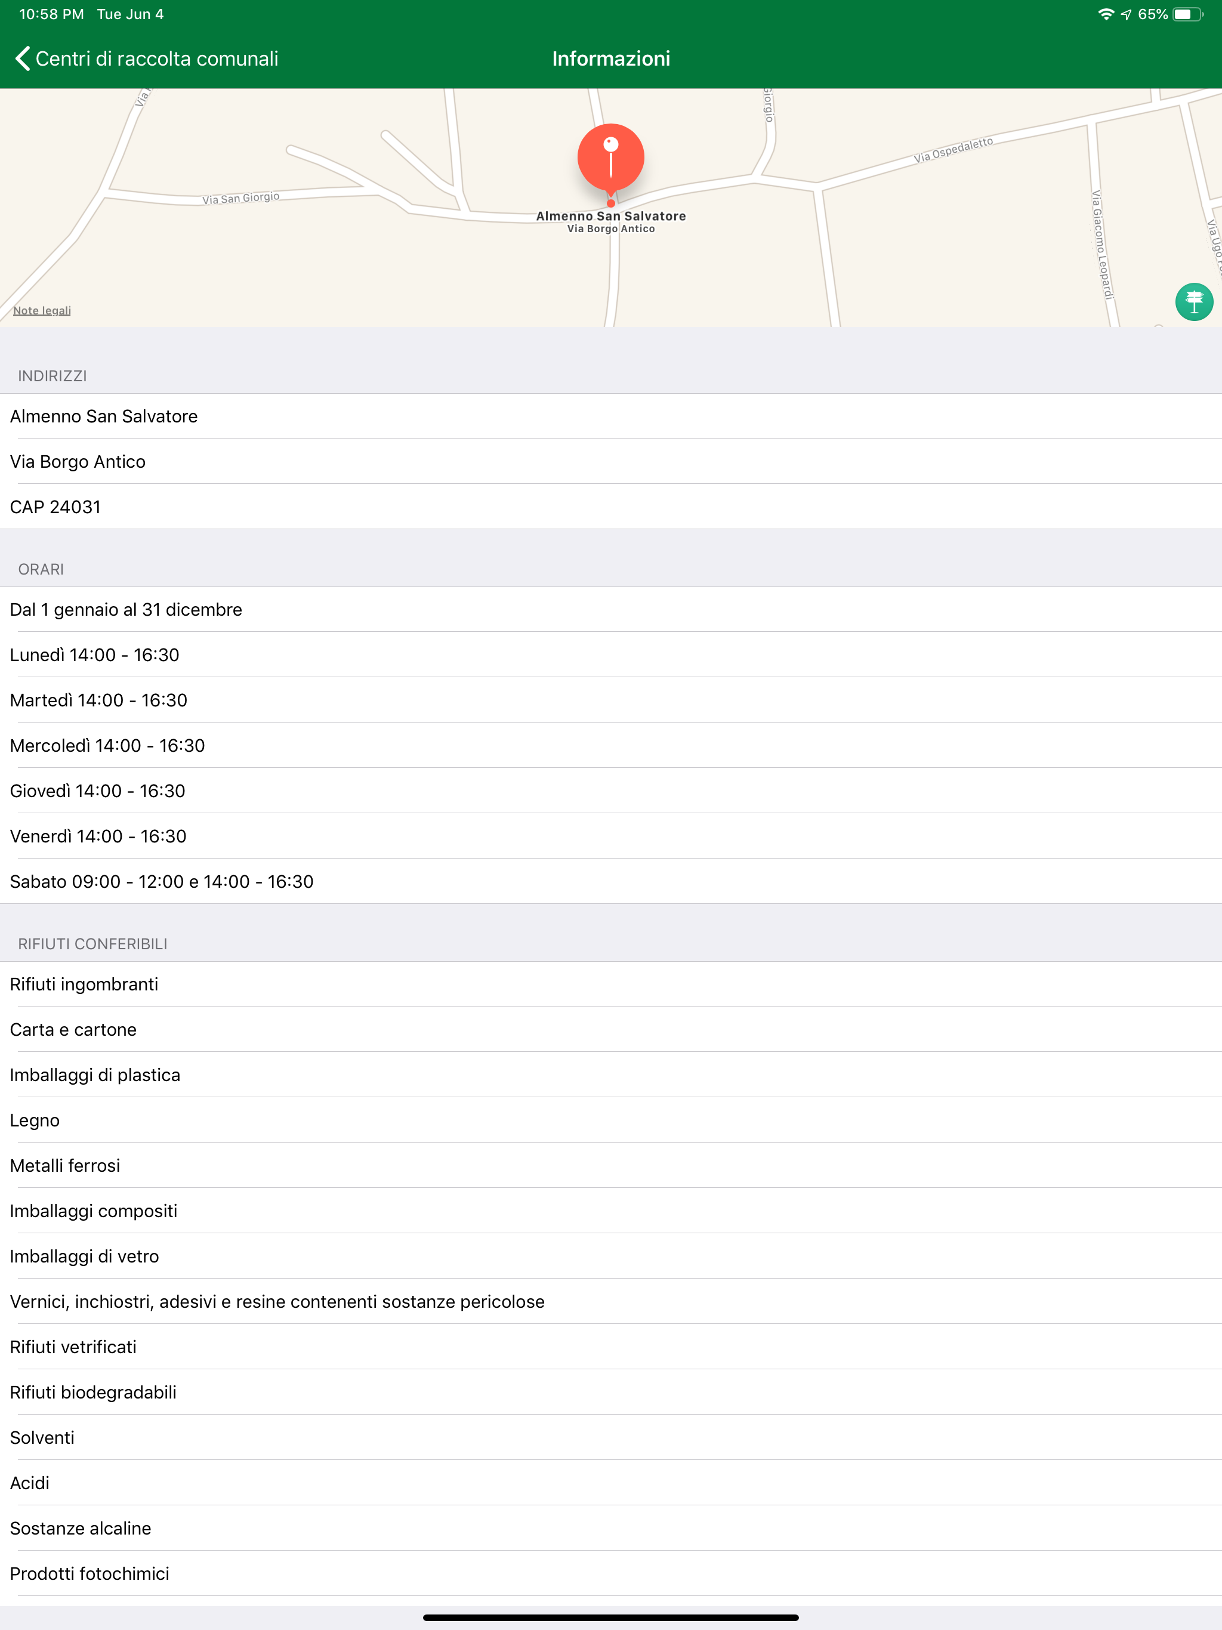This screenshot has width=1222, height=1630.
Task: Select the Acidi row
Action: click(611, 1483)
